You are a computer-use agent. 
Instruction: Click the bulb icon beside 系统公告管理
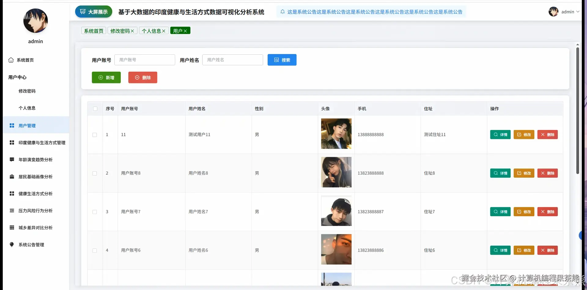tap(12, 245)
